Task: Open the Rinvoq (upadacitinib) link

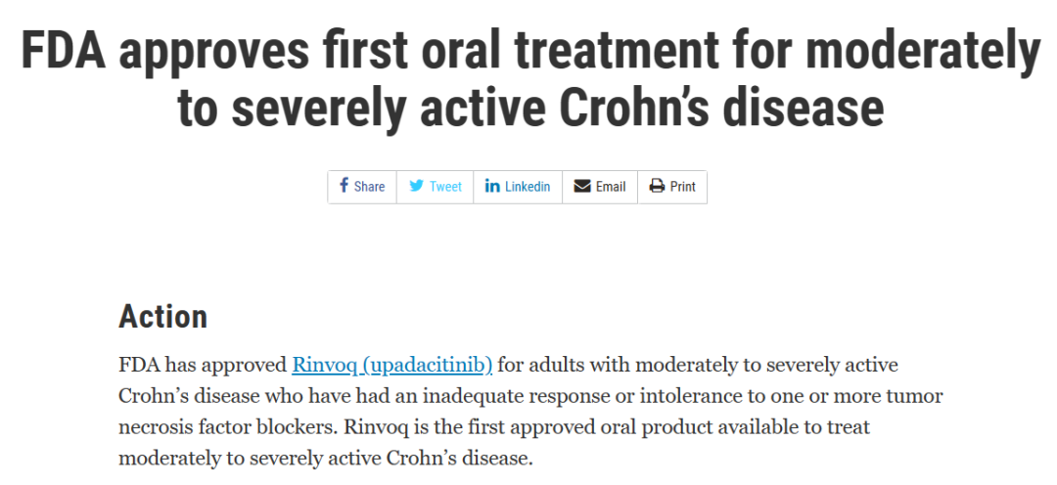Action: point(391,366)
